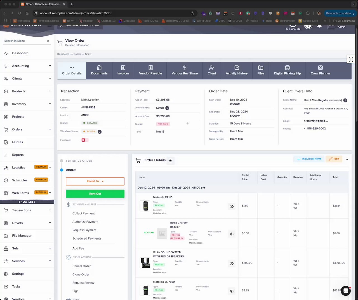Click the info icon next to Client Name
This screenshot has width=358, height=300.
click(x=345, y=100)
